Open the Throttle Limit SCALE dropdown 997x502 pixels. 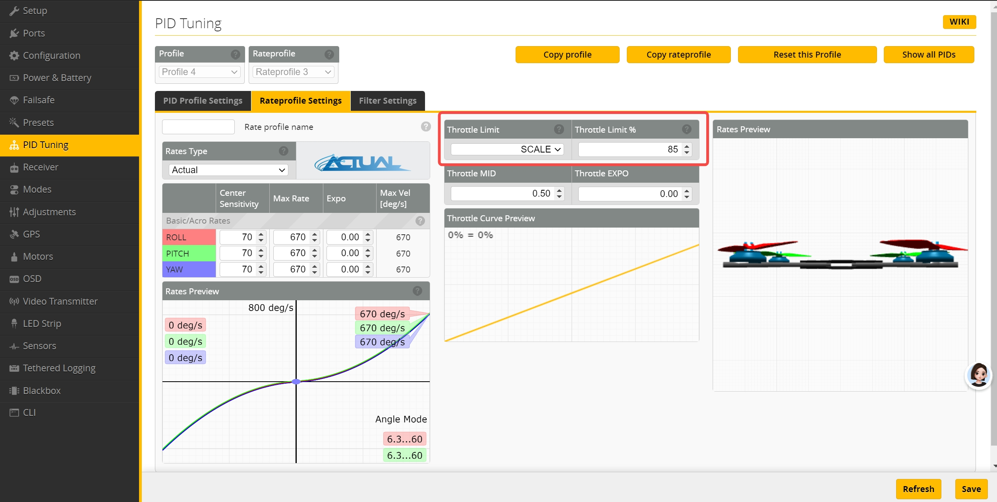pos(507,149)
